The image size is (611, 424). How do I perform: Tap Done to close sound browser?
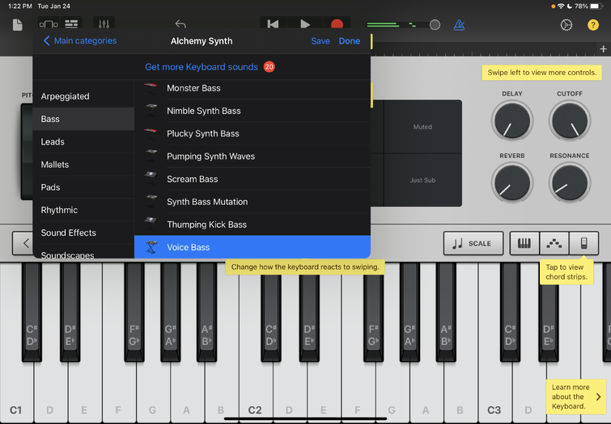(x=349, y=41)
